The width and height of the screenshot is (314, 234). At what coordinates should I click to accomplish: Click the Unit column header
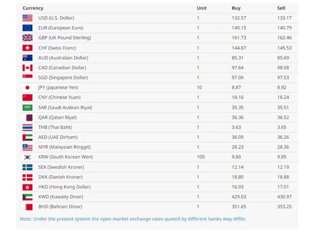(x=201, y=8)
